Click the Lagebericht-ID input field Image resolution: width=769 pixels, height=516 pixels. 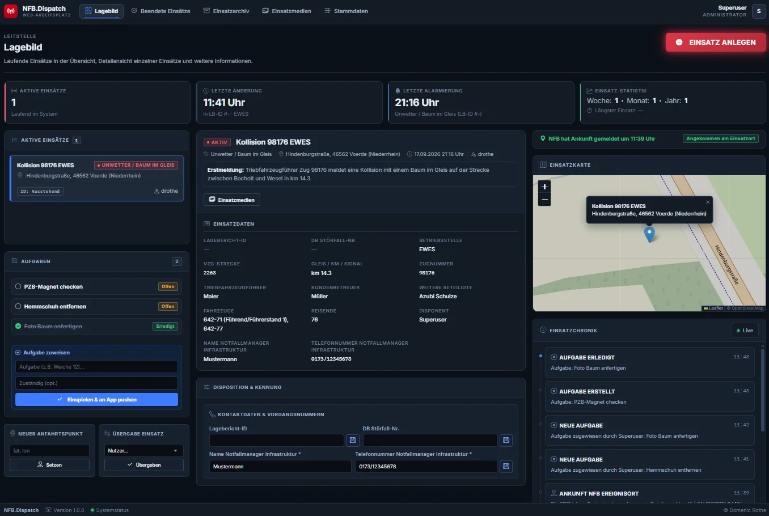tap(277, 440)
